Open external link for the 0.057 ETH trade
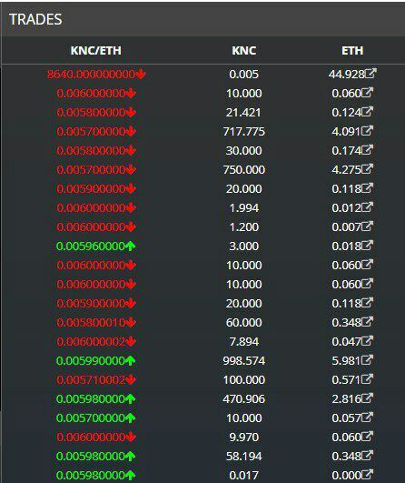Screen dimensions: 405x483 (367, 418)
